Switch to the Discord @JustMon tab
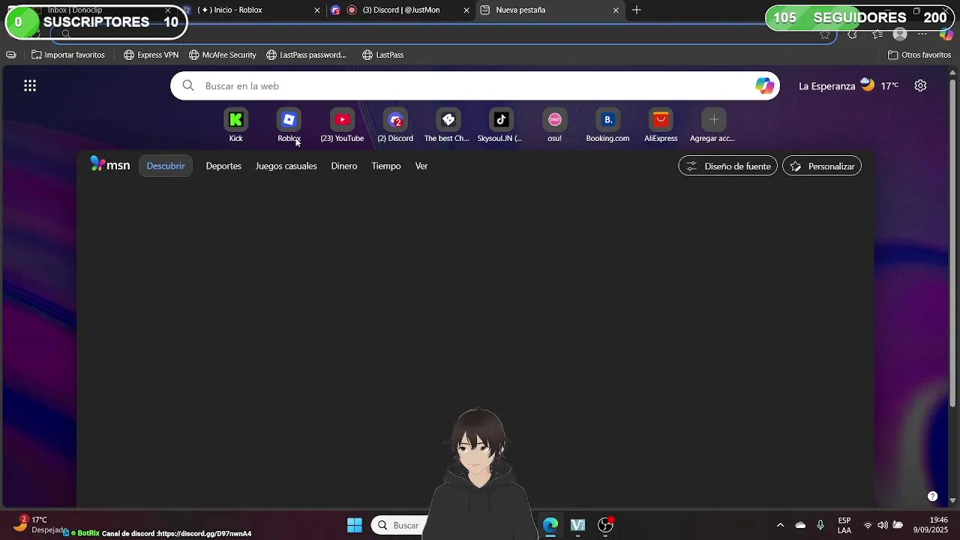This screenshot has width=960, height=540. (x=401, y=10)
